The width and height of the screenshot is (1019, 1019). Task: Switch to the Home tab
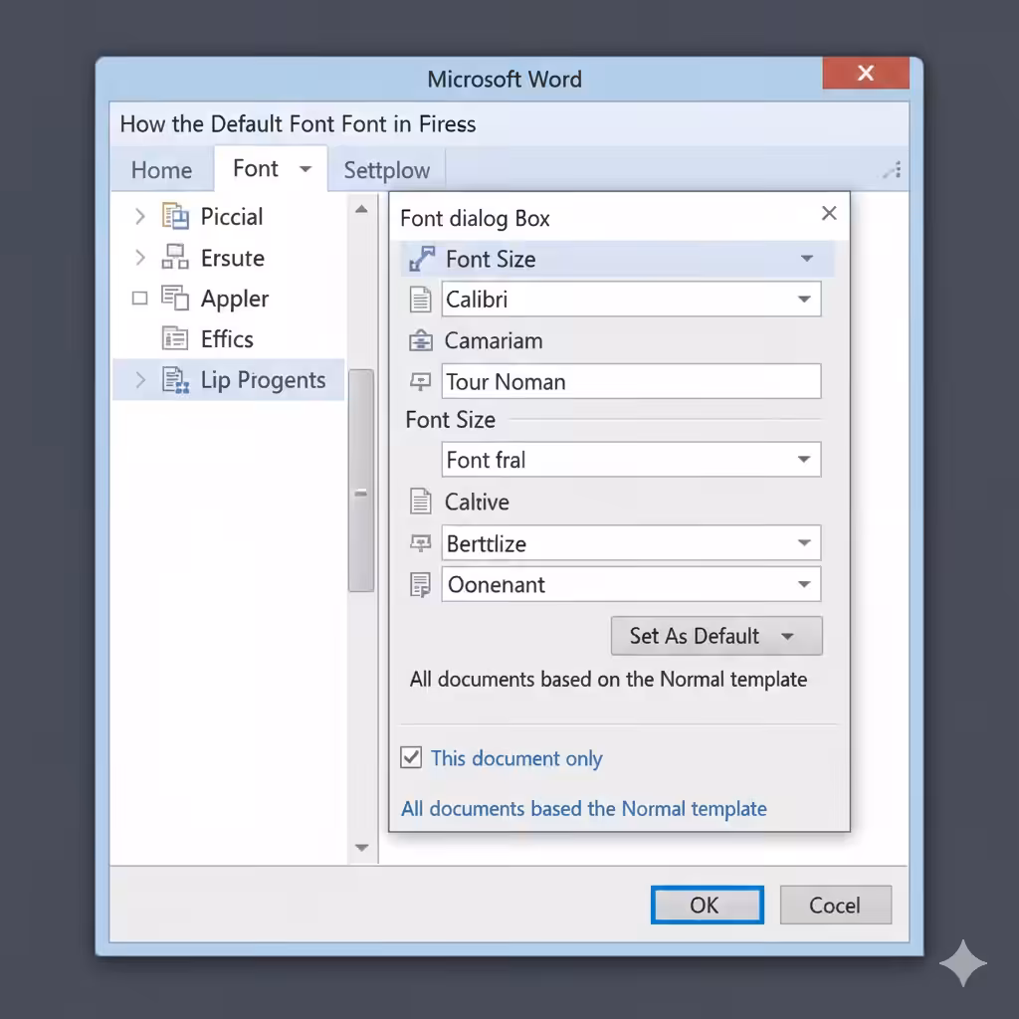[162, 170]
